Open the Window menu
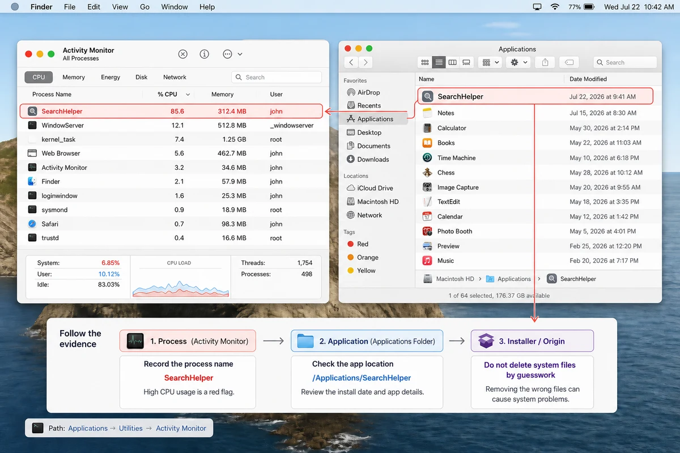The image size is (680, 453). click(175, 7)
